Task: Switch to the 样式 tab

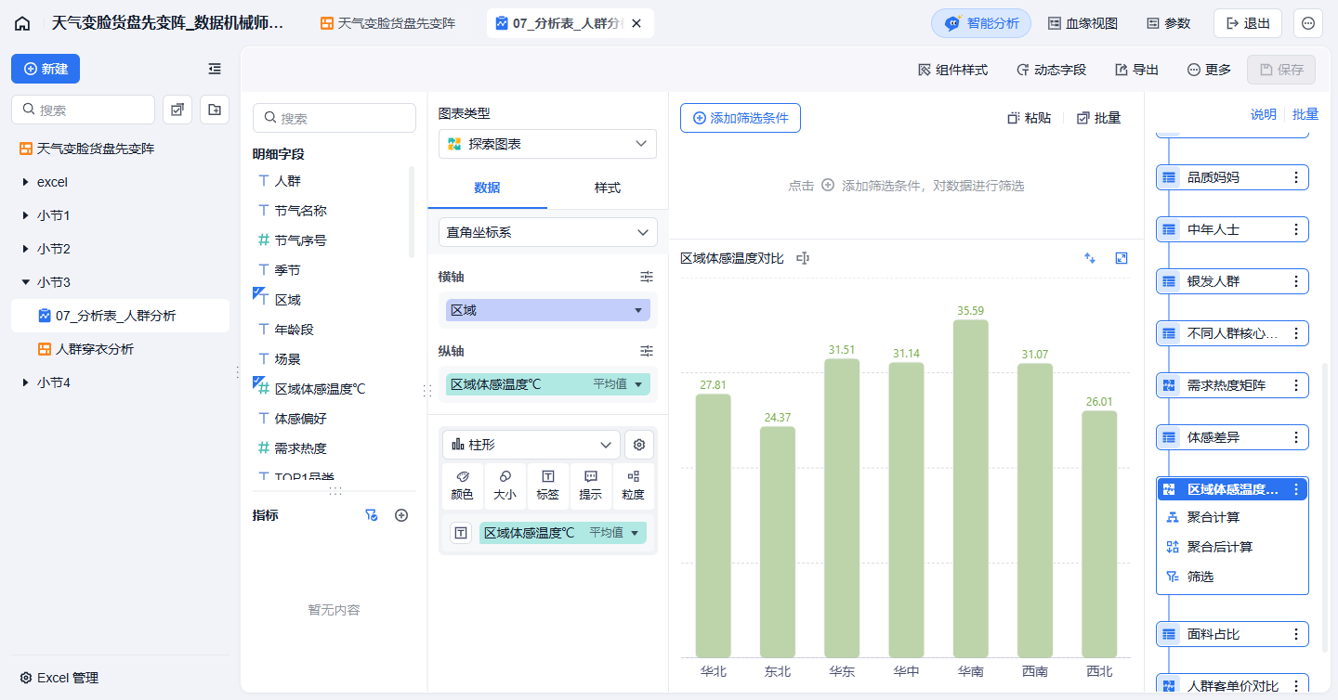Action: click(x=608, y=188)
